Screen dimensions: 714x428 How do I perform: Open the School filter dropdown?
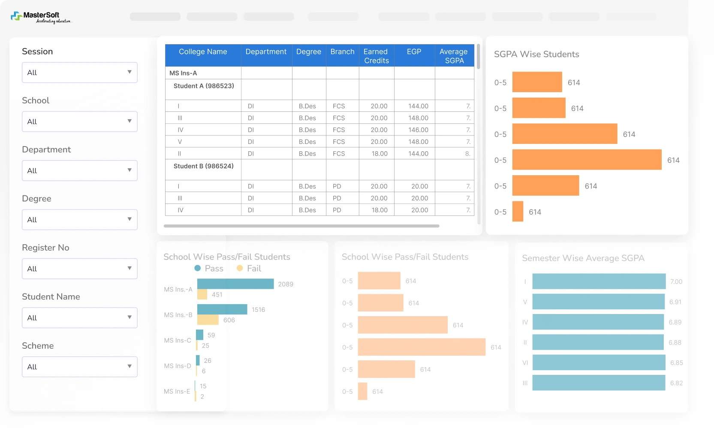(x=79, y=122)
